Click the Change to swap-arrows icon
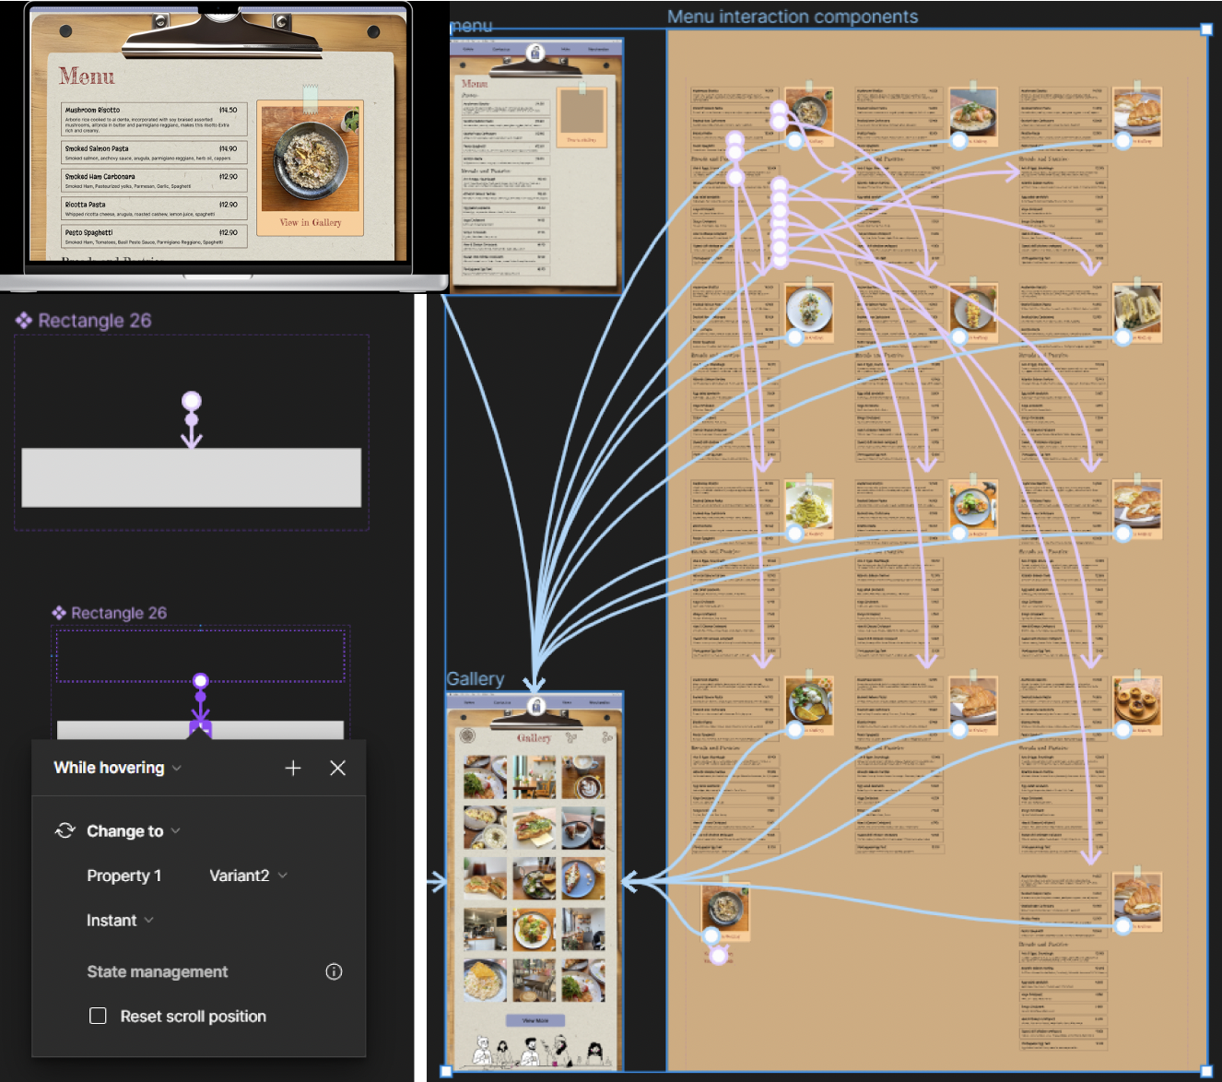1222x1082 pixels. click(65, 830)
